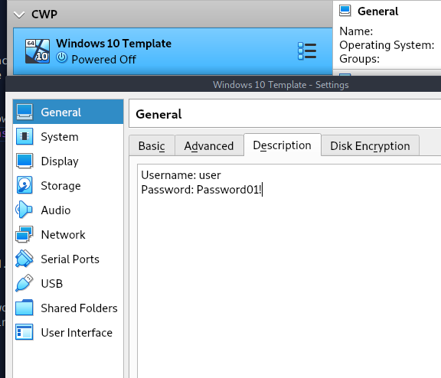Click the User Interface window icon
Screen dimensions: 441x378
pyautogui.click(x=24, y=332)
